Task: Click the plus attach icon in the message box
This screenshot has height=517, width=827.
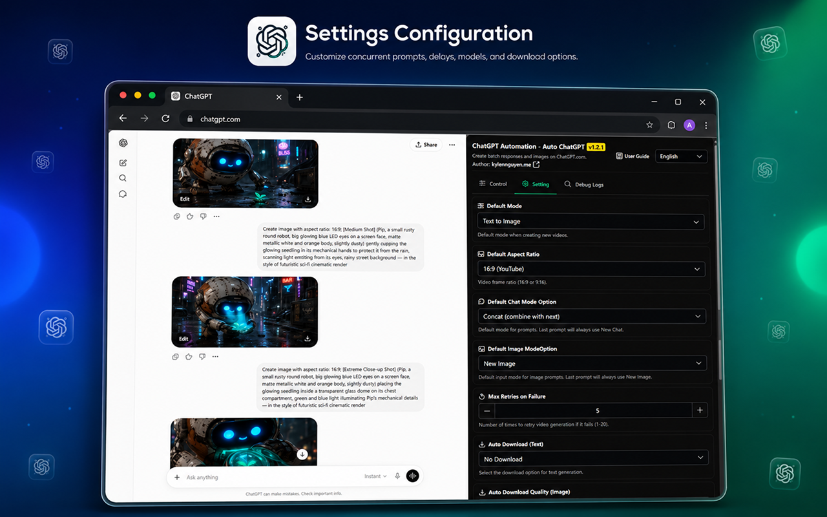Action: (x=177, y=477)
